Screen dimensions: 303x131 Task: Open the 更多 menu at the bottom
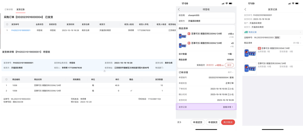pyautogui.click(x=179, y=122)
